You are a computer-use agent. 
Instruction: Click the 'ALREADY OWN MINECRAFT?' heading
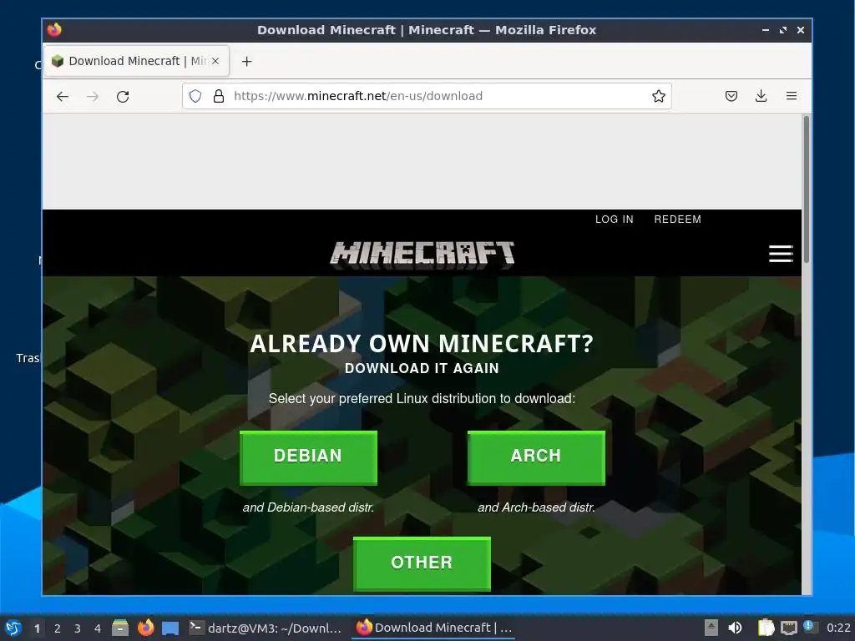pos(422,344)
